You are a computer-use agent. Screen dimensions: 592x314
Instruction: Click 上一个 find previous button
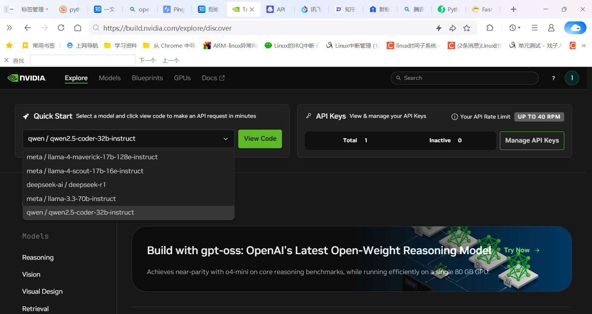[171, 60]
